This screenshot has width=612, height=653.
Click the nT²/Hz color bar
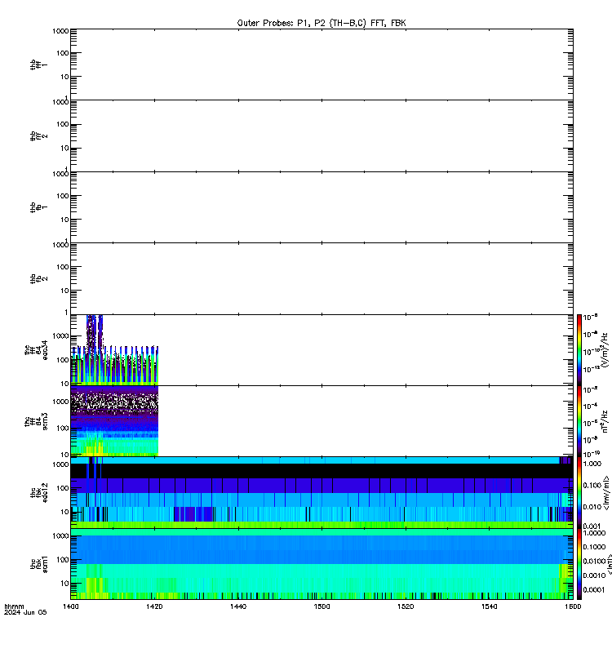(x=579, y=421)
